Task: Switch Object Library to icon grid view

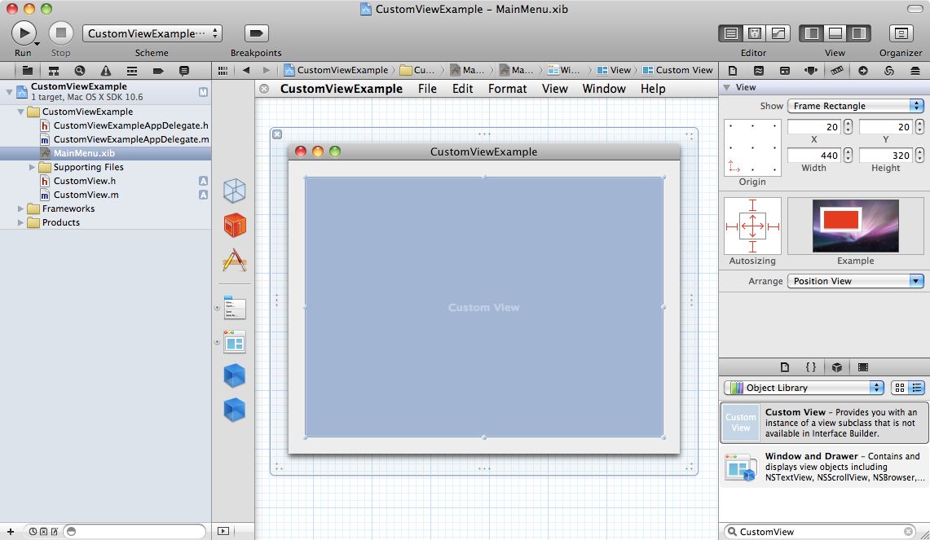Action: coord(899,388)
